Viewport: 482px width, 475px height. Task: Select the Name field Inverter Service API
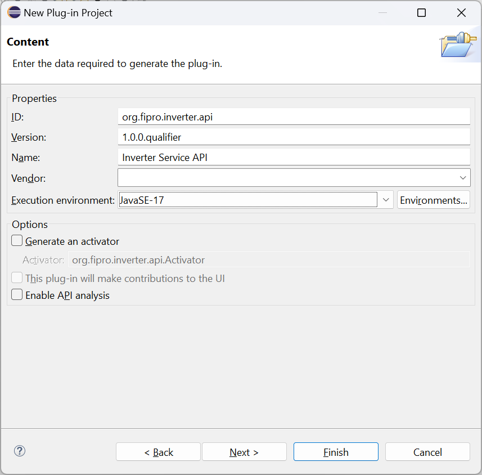point(294,157)
